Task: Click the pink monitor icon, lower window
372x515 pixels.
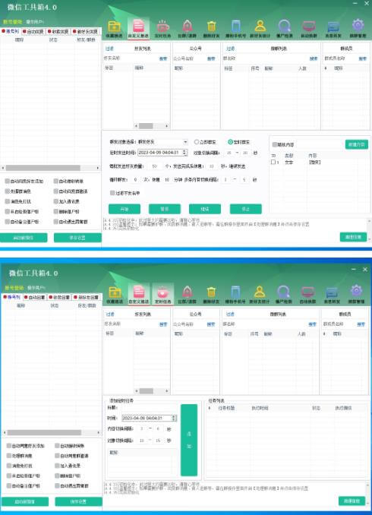Action: pyautogui.click(x=308, y=294)
